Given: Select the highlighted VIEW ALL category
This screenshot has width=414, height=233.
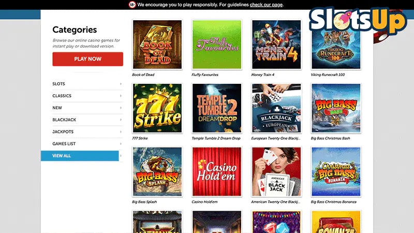Looking at the screenshot, I should point(80,156).
